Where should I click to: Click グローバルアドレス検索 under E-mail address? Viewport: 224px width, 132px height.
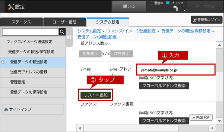click(164, 86)
